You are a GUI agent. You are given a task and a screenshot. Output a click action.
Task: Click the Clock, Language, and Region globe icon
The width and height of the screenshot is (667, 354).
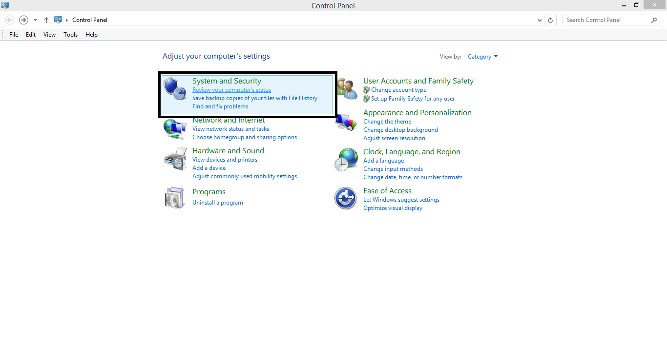click(x=346, y=160)
